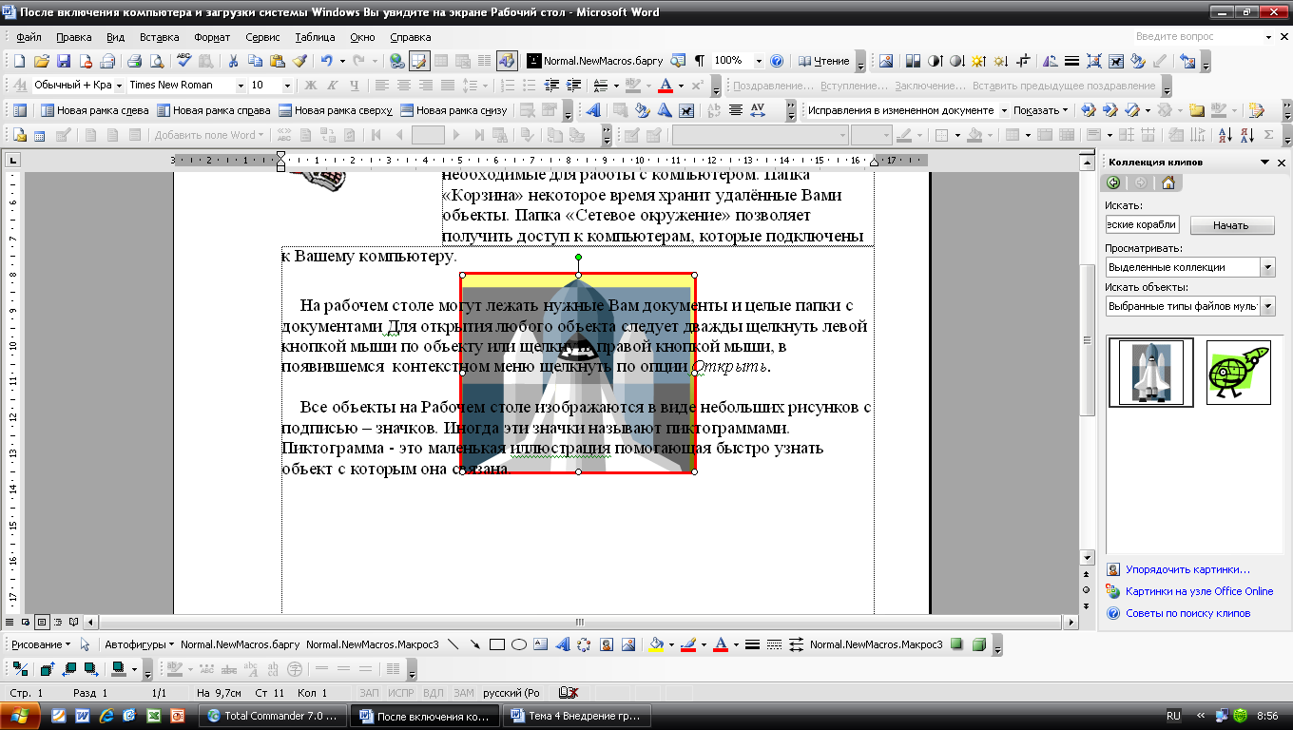
Task: Open the style dropdown 'Обычный + Кра'
Action: click(x=118, y=86)
